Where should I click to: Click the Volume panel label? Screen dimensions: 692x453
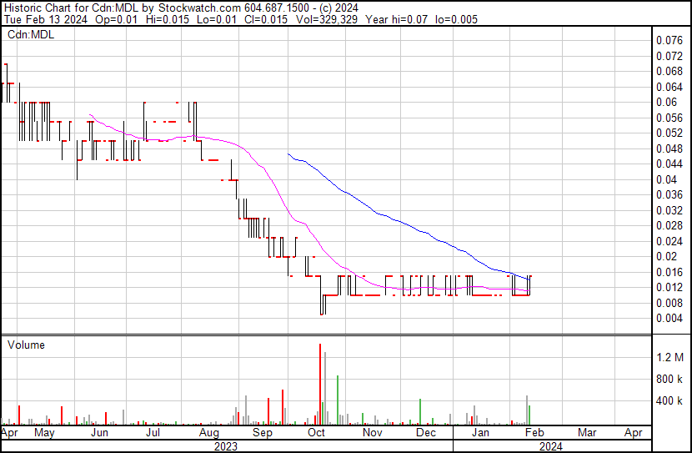pyautogui.click(x=25, y=345)
